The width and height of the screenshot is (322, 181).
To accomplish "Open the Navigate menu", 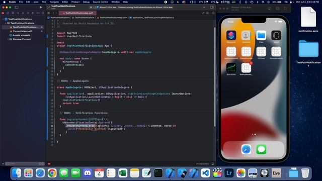I will point(54,2).
